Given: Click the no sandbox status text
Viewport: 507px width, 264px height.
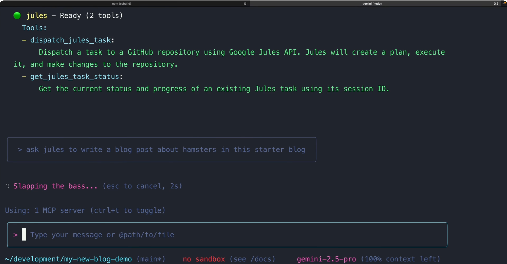Looking at the screenshot, I should pos(204,259).
